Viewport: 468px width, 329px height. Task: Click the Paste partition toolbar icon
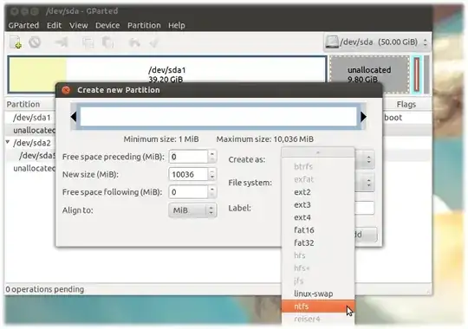tap(107, 42)
